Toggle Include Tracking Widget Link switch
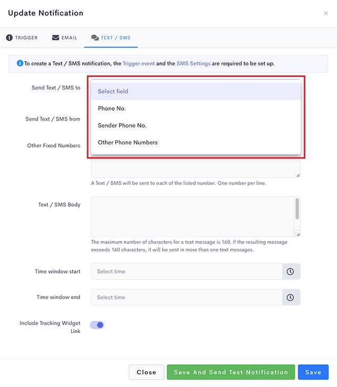Screen dimensions: 337x387 click(97, 325)
